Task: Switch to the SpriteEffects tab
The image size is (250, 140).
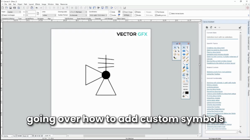Action: pyautogui.click(x=29, y=19)
